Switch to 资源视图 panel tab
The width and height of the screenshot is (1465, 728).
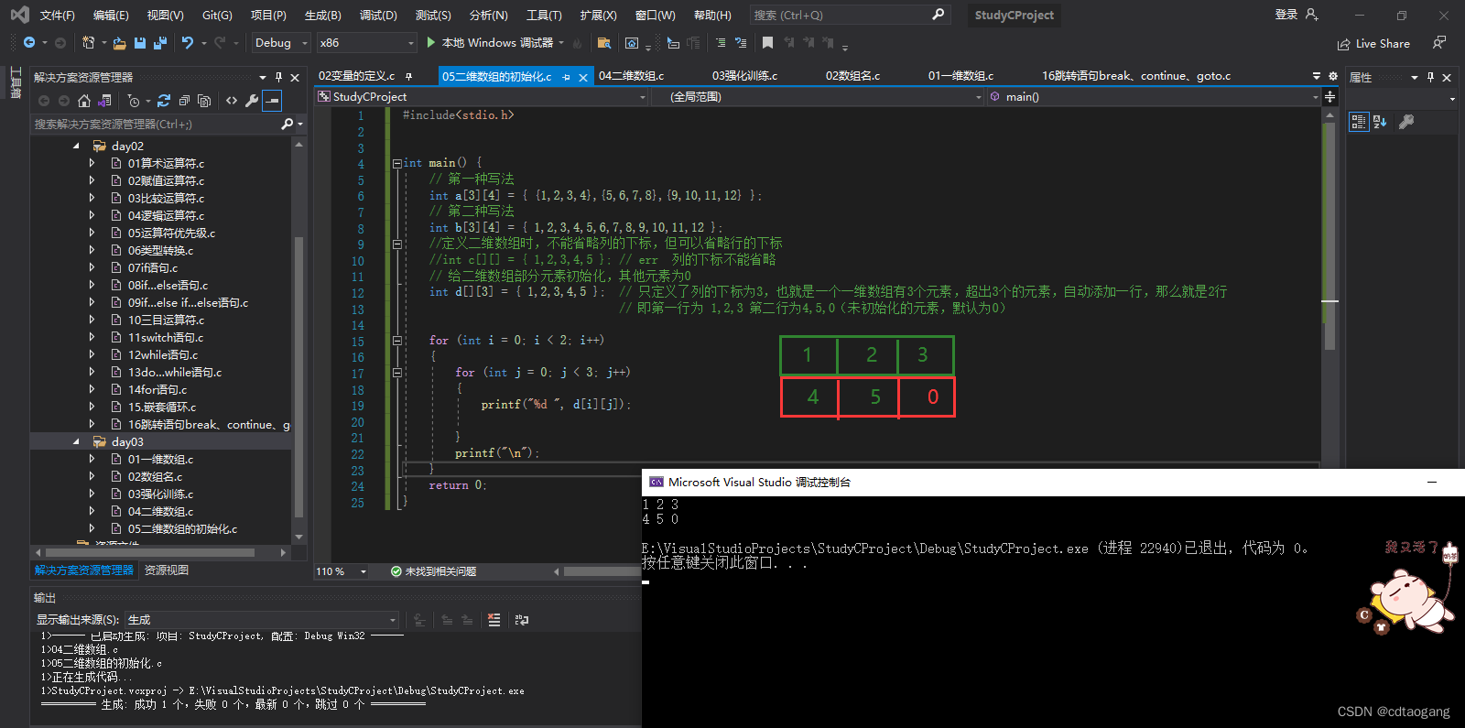tap(167, 570)
